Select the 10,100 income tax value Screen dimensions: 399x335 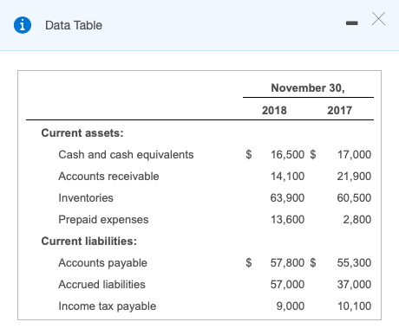355,306
